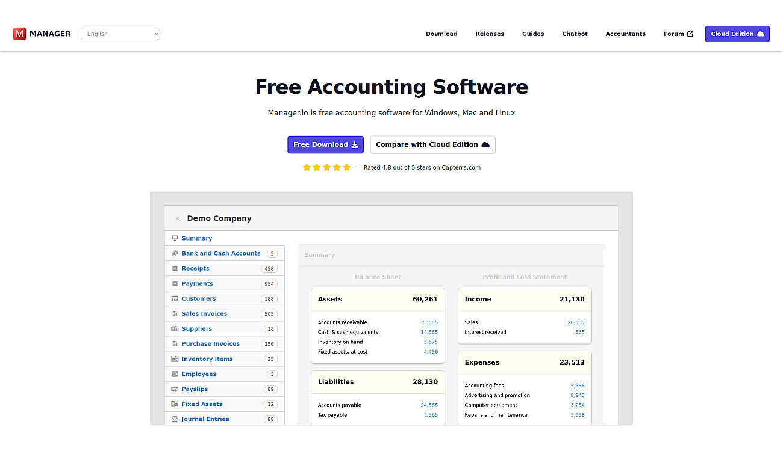Click Accounts payable value 24,565

(429, 405)
